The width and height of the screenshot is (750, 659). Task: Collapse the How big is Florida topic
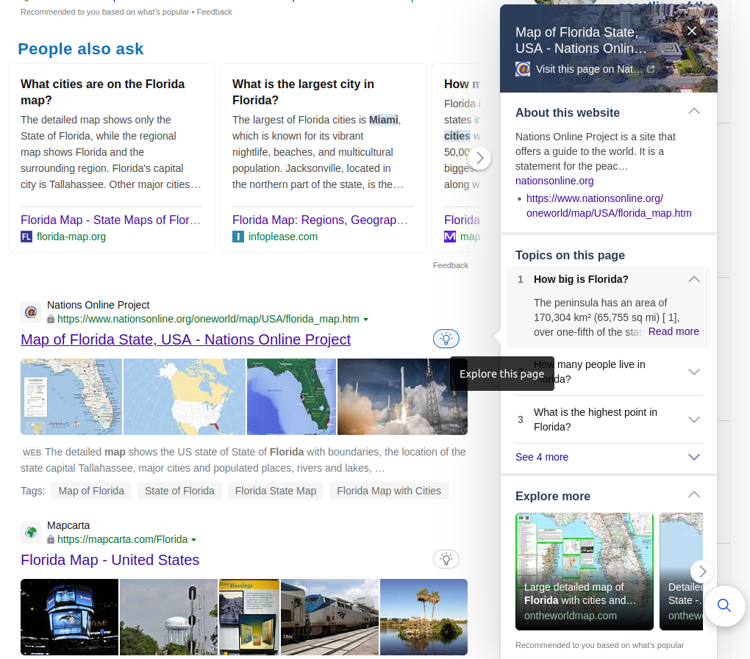[x=693, y=279]
